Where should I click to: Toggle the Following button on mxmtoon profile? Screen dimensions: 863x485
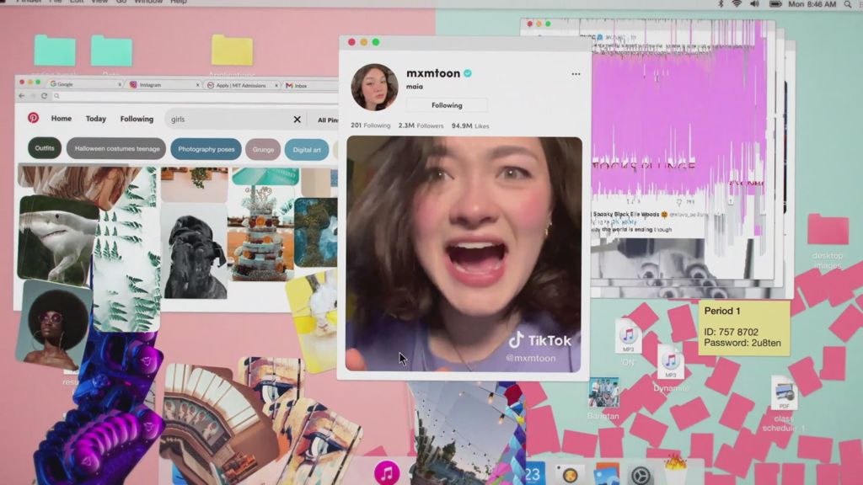(x=447, y=105)
